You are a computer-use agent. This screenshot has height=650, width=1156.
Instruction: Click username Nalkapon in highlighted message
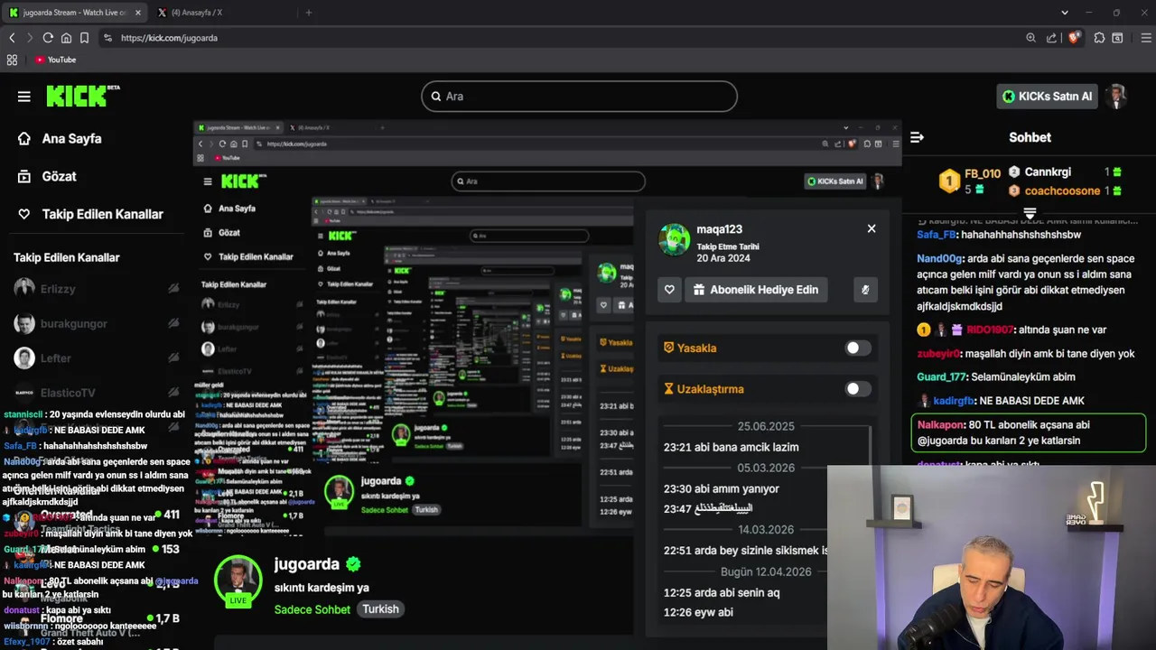[x=940, y=425]
